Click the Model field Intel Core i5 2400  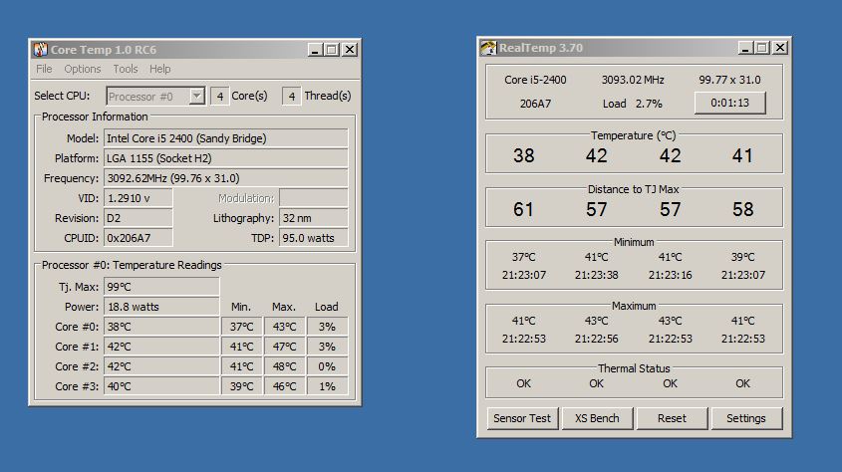225,138
